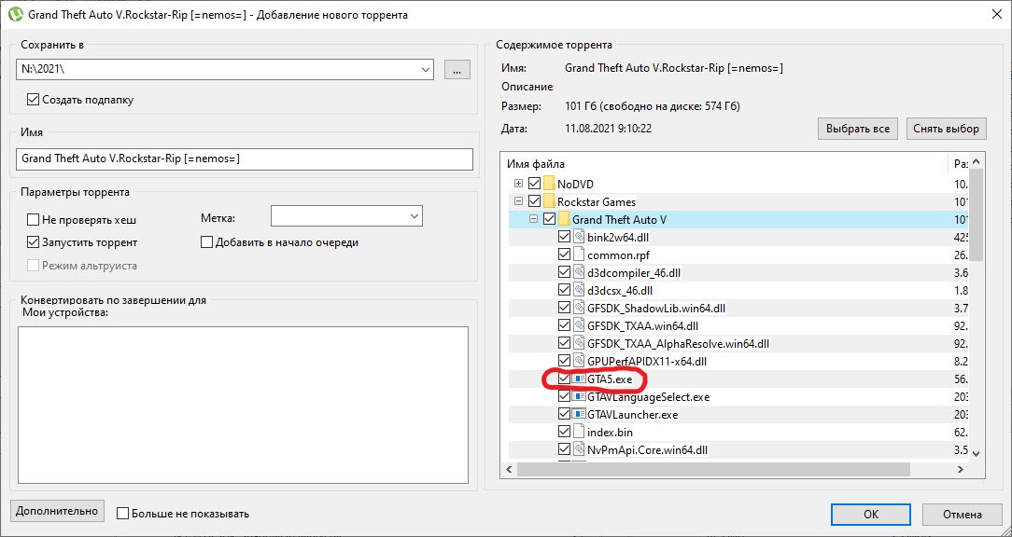Expand the NoDVD folder tree node

pos(518,184)
